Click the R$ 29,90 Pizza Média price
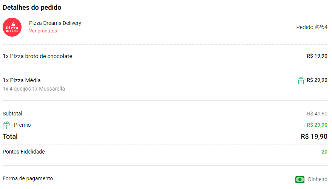Image resolution: width=332 pixels, height=189 pixels. coord(317,80)
